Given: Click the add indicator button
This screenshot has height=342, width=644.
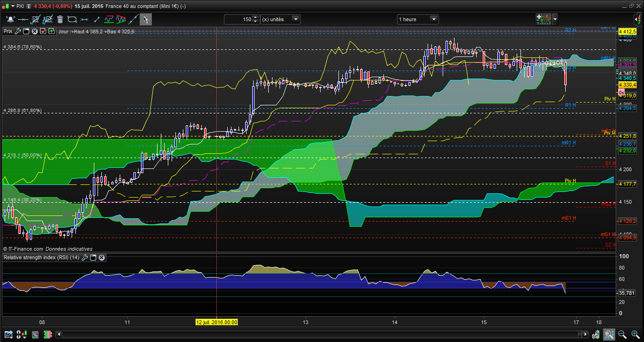Looking at the screenshot, I should [544, 19].
